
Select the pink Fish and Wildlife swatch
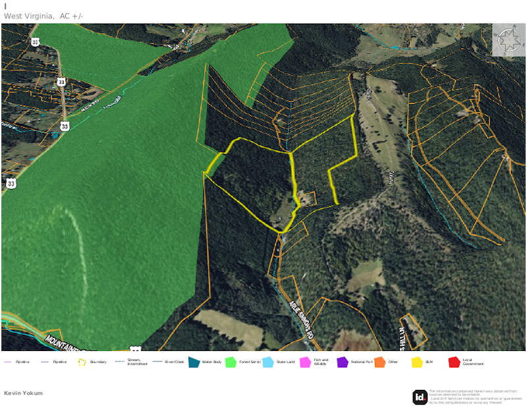(x=305, y=362)
